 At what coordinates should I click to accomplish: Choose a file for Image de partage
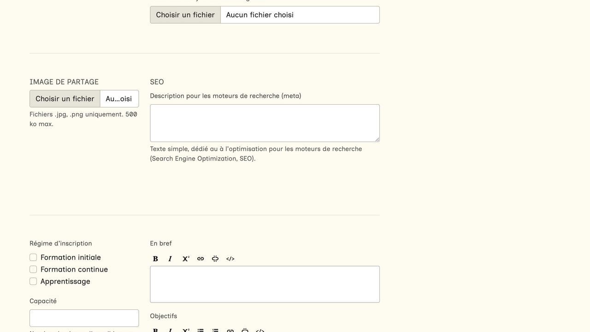pos(65,99)
